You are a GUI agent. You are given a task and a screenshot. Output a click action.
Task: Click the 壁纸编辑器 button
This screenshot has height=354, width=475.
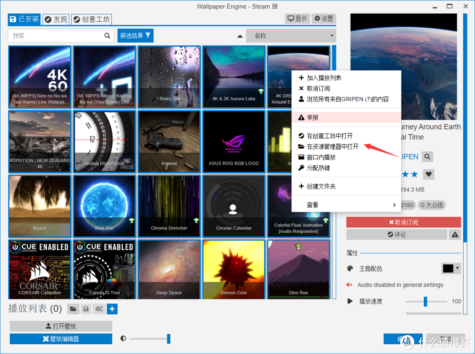[x=61, y=339]
